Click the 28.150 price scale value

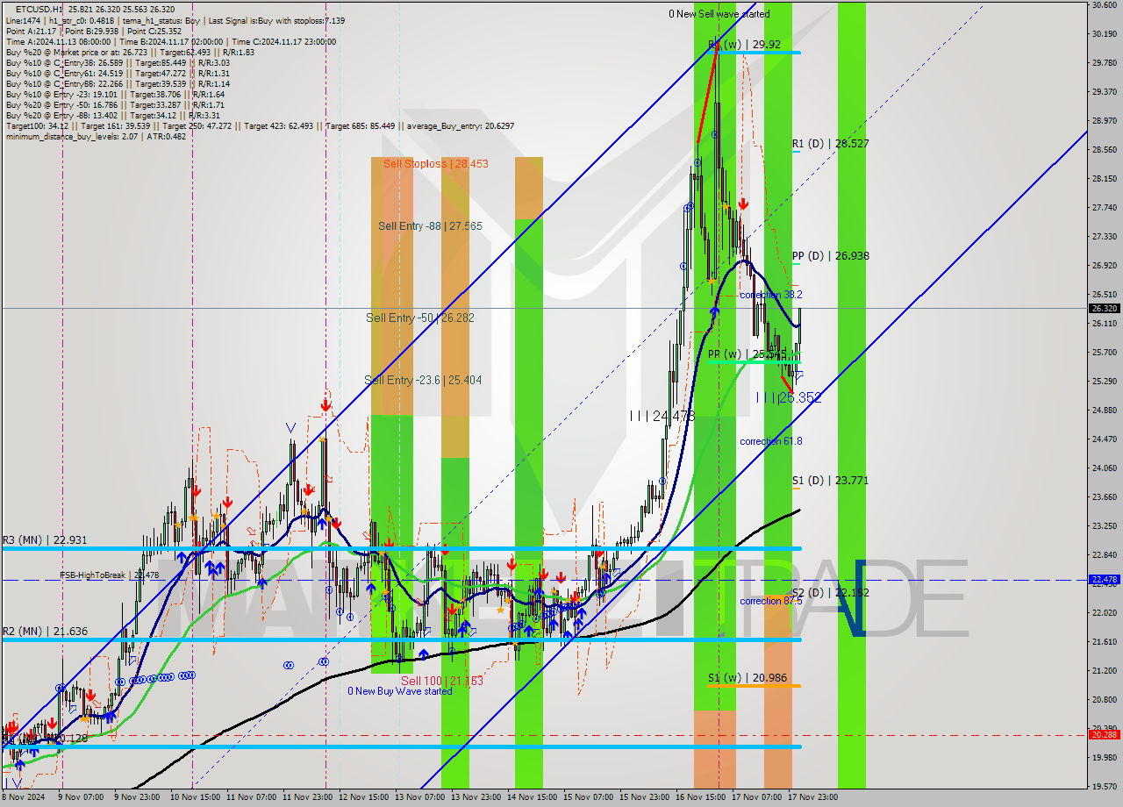(1103, 179)
